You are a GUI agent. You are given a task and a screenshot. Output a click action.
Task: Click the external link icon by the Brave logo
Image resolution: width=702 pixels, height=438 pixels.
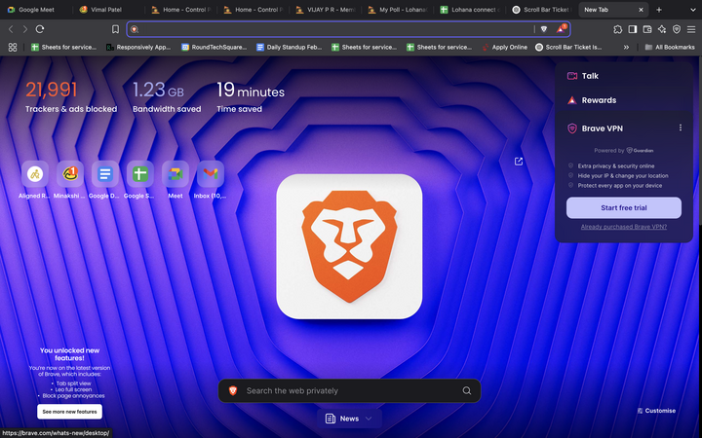[519, 162]
